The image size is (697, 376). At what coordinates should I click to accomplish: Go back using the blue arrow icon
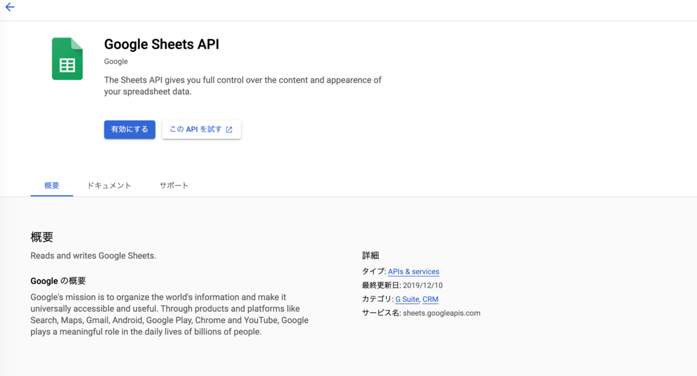click(10, 8)
